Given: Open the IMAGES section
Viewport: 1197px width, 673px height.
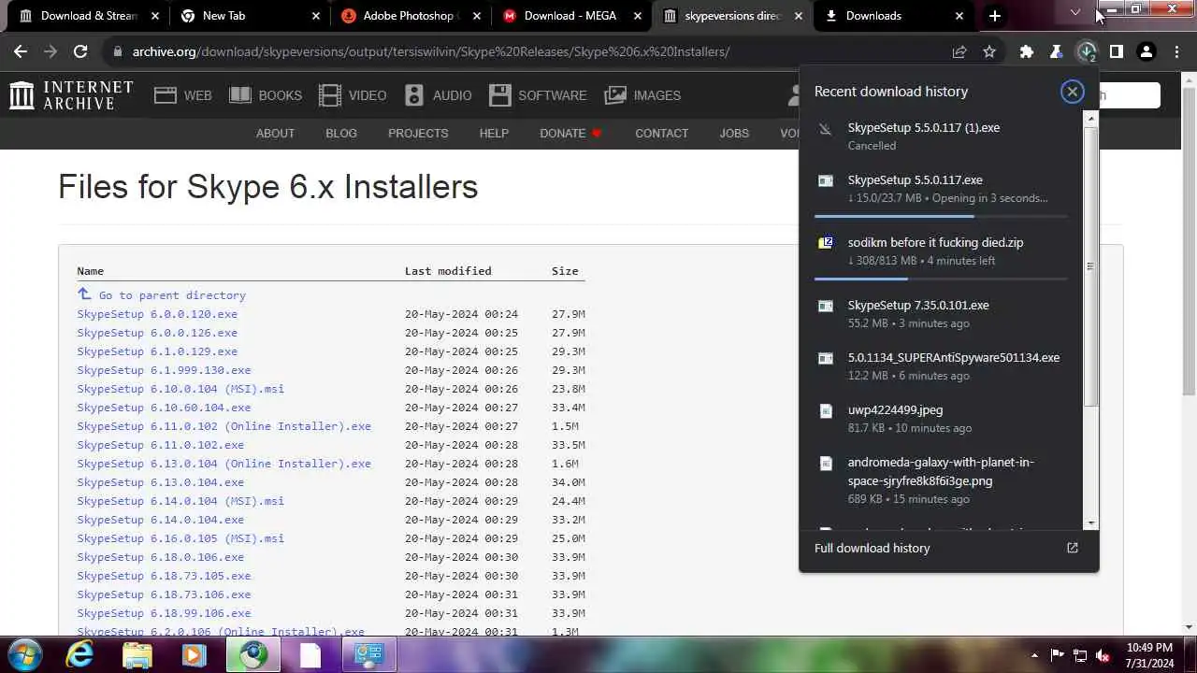Looking at the screenshot, I should point(642,95).
